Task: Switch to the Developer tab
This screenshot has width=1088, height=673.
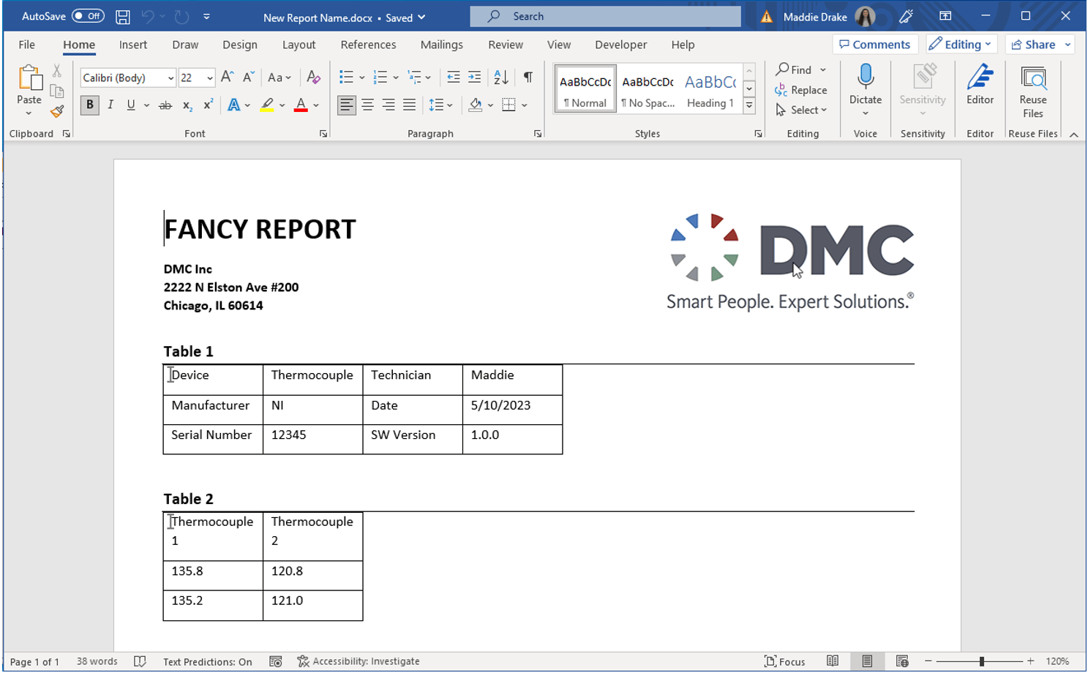Action: (x=620, y=45)
